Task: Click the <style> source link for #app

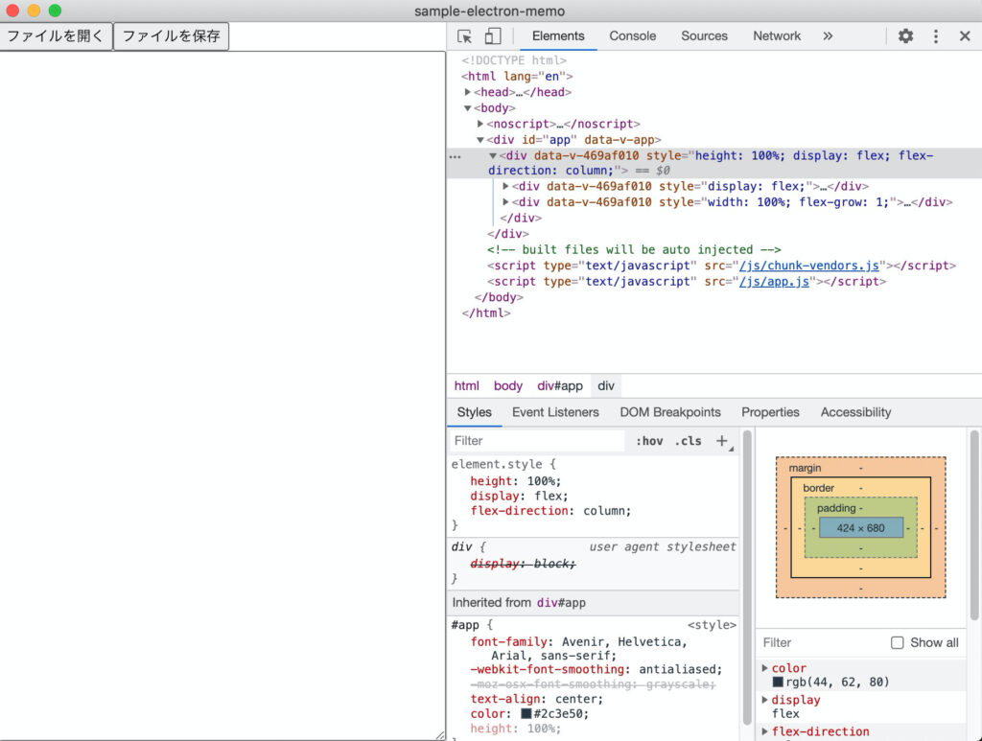Action: pyautogui.click(x=712, y=625)
